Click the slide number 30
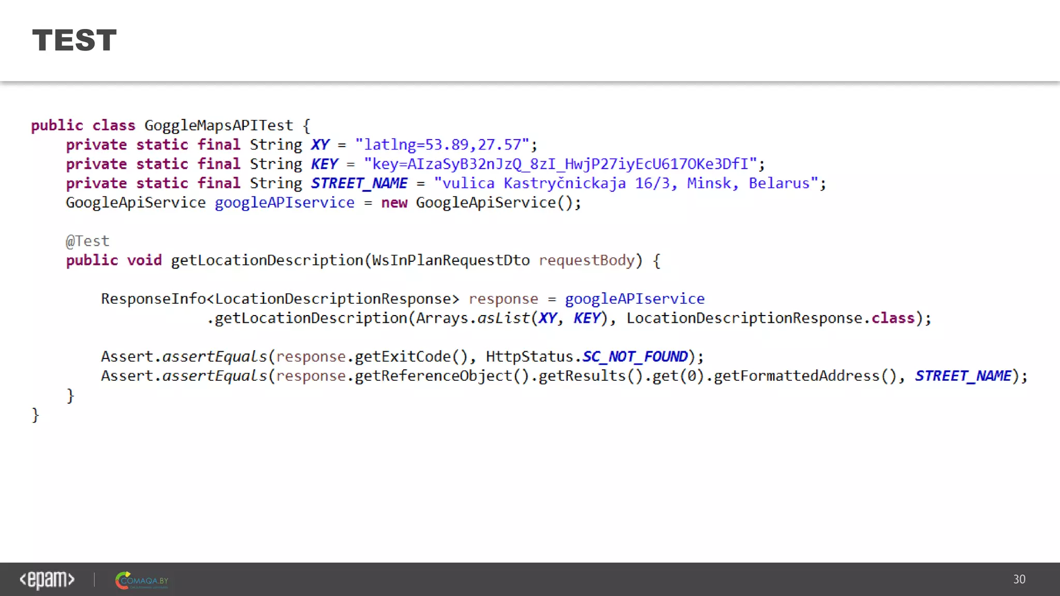Viewport: 1060px width, 596px height. coord(1019,579)
